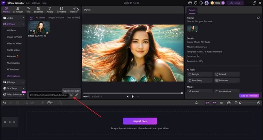Image resolution: width=263 pixels, height=140 pixels.
Task: Copy the prompt with the copy icon
Action: 258,18
